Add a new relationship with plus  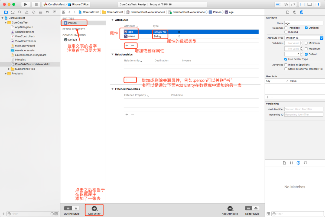pos(127,80)
